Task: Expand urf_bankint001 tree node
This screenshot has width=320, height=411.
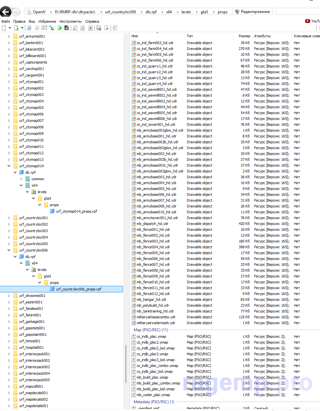Action: (x=9, y=43)
